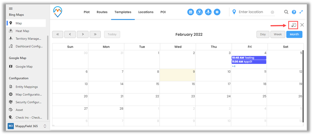Click the calendar's vertical scrollbar
Screen dimensions: 313x135
pyautogui.click(x=303, y=86)
